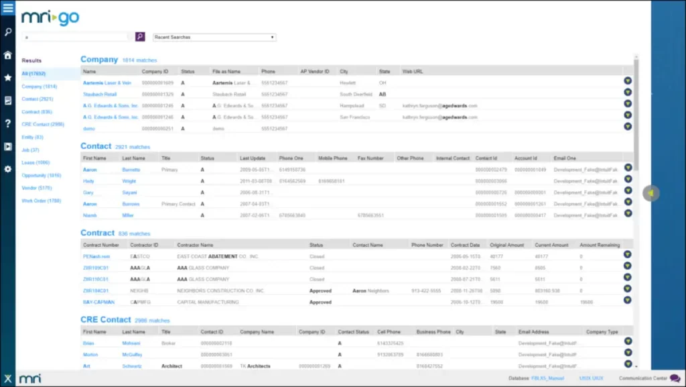
Task: Go to Home via the house icon
Action: (8, 55)
